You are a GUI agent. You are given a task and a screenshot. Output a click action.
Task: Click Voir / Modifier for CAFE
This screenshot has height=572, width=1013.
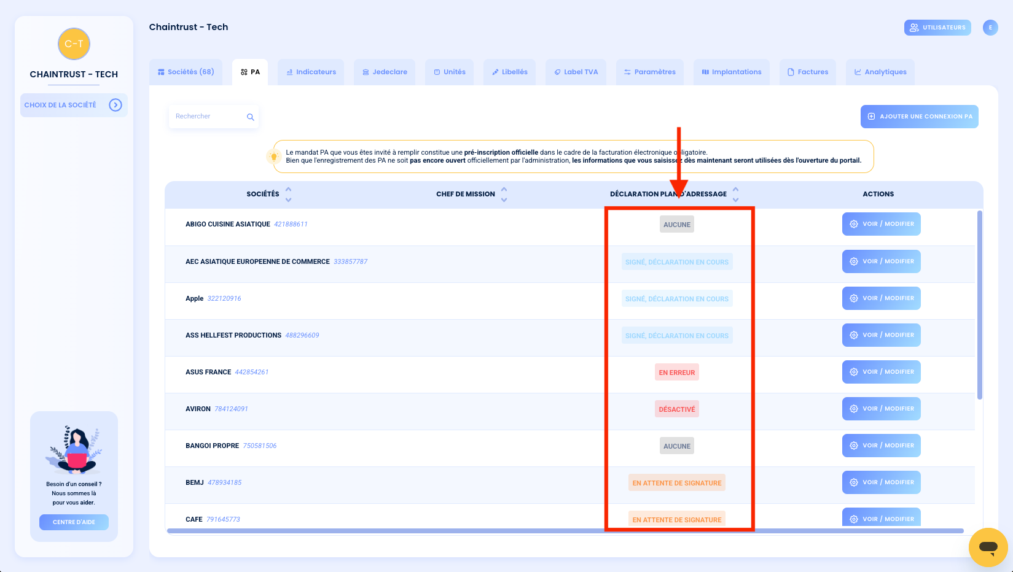coord(882,517)
